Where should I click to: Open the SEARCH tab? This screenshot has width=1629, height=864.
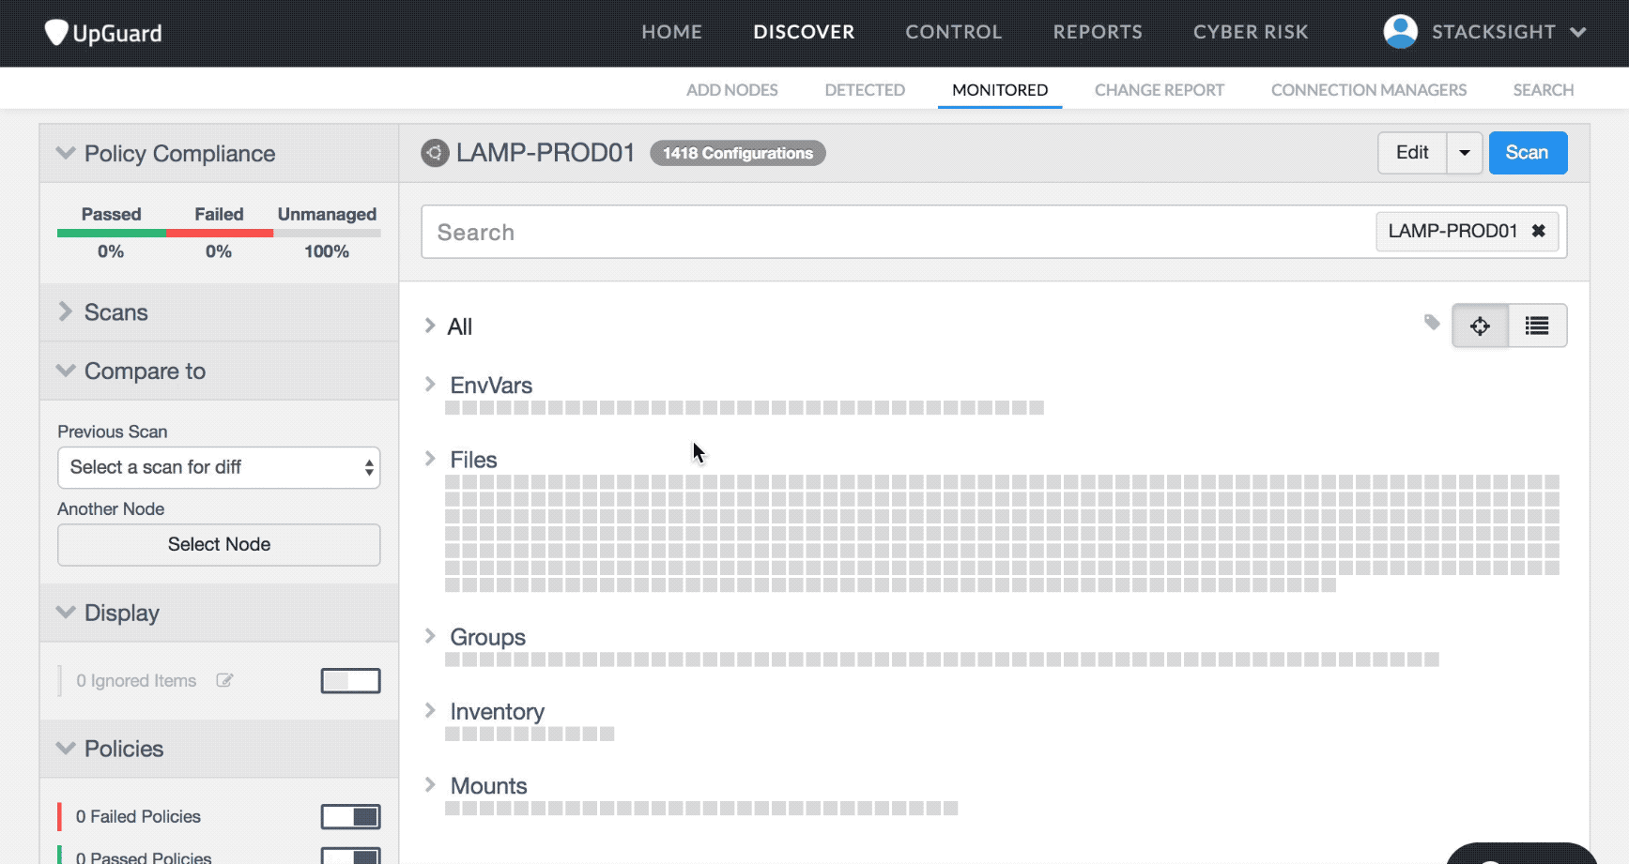point(1544,90)
